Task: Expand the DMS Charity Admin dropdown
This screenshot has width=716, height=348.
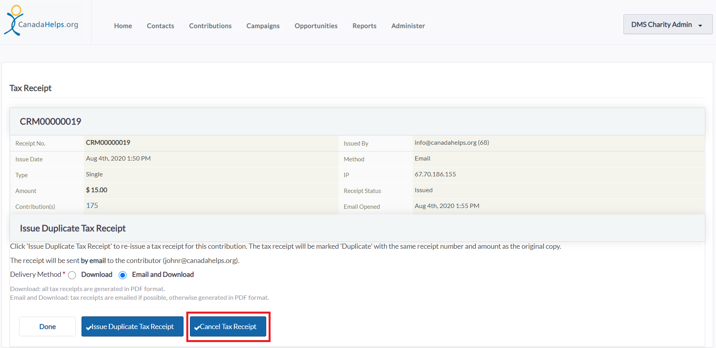Action: click(668, 25)
